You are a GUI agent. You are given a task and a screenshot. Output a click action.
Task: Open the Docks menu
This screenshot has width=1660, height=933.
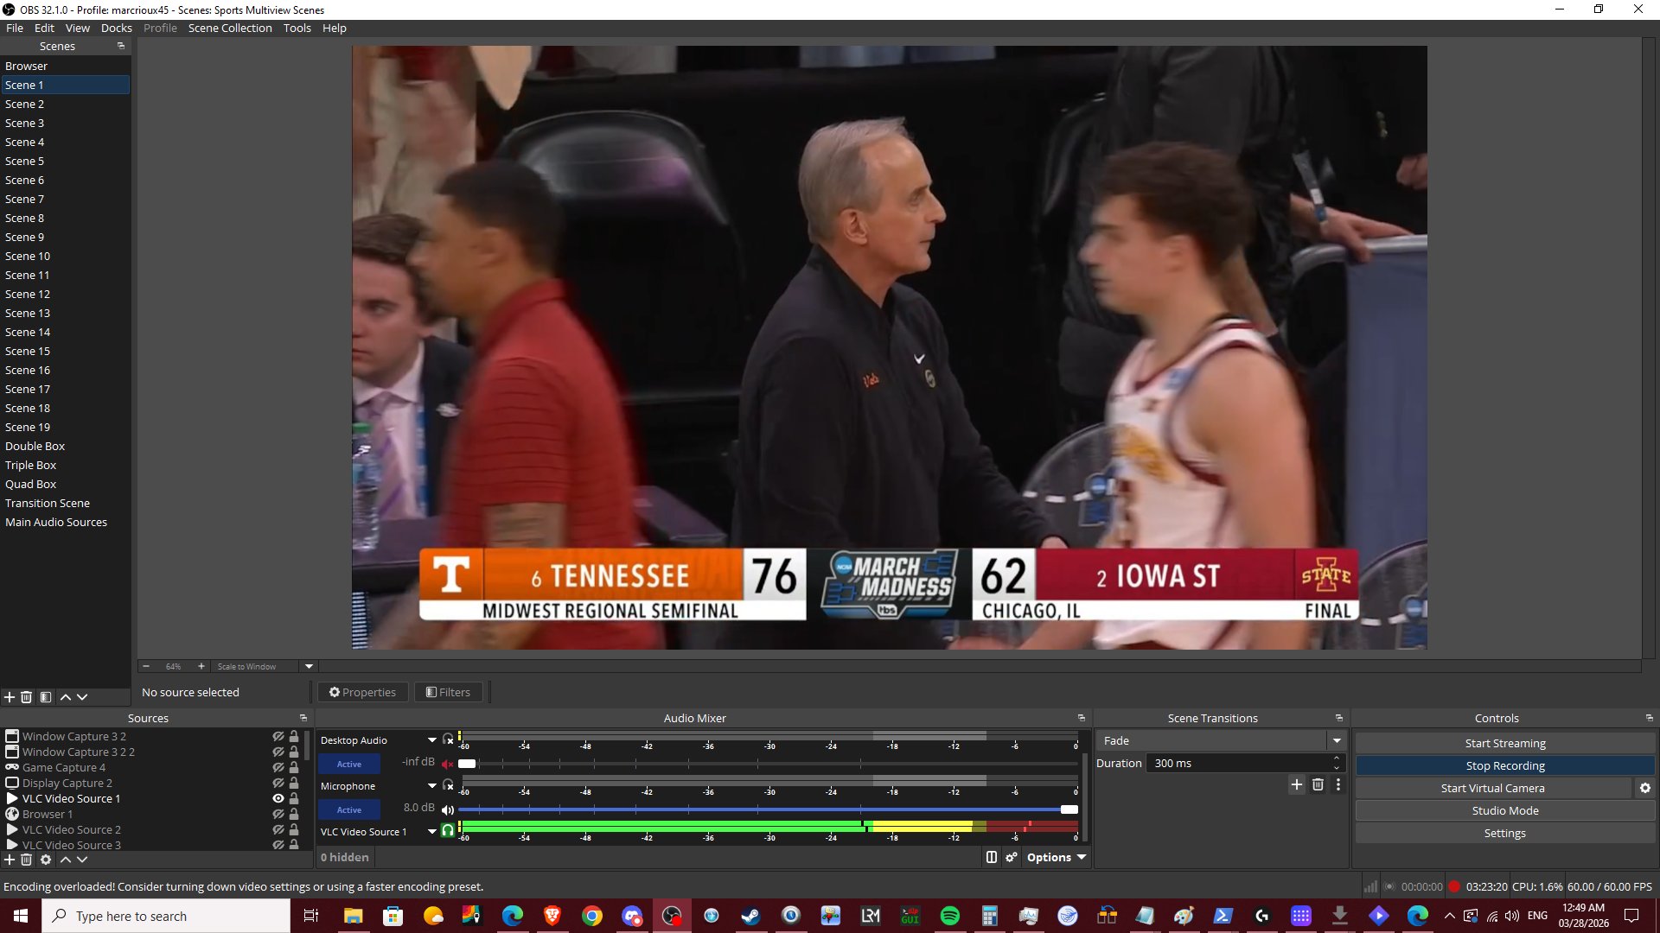point(116,28)
